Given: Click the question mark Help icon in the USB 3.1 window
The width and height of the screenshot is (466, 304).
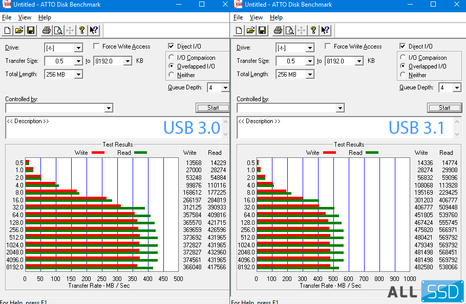Looking at the screenshot, I should click(313, 30).
